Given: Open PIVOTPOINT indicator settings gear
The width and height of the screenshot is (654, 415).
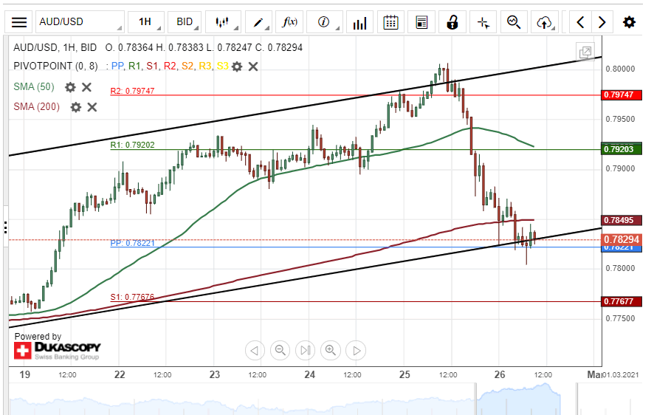Looking at the screenshot, I should (237, 66).
